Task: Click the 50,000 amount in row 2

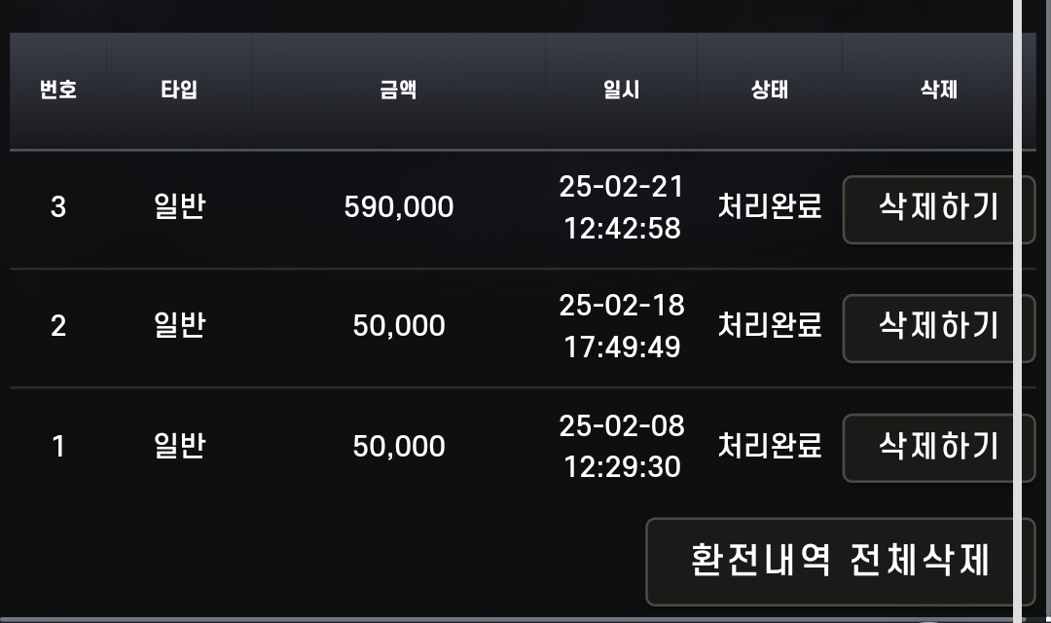Action: (x=398, y=326)
